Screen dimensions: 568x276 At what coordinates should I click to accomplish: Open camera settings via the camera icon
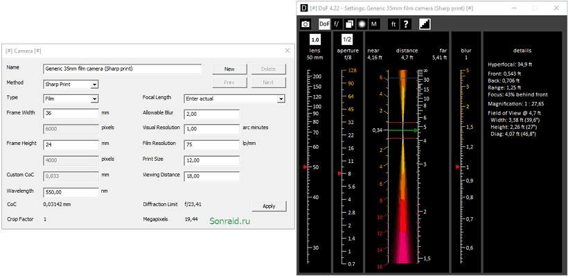pyautogui.click(x=305, y=24)
